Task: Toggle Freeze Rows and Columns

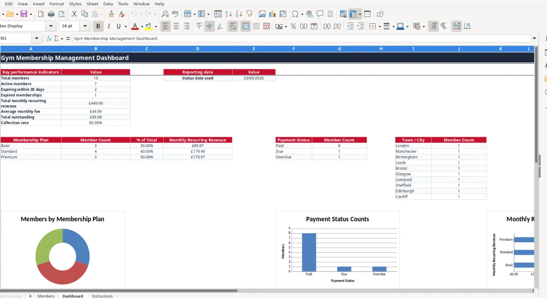Action: pos(353,14)
